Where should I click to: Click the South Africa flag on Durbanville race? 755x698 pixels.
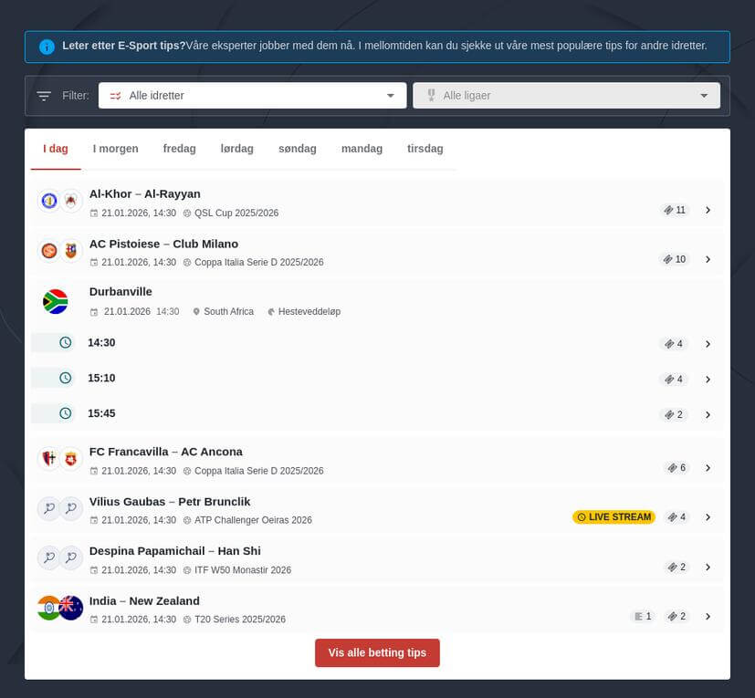coord(55,300)
